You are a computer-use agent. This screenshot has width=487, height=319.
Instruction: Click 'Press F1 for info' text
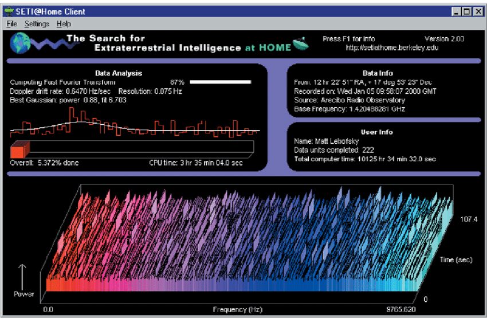348,39
